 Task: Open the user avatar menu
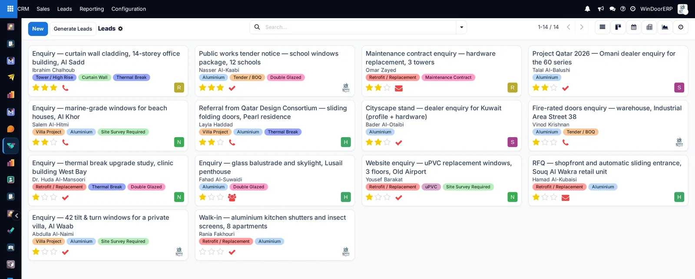click(x=683, y=9)
